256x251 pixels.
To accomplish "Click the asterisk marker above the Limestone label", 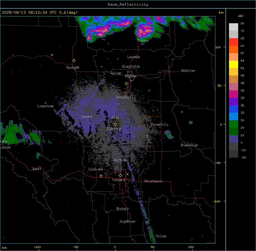I will (45, 103).
